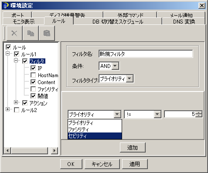This screenshot has width=208, height=173.
Task: Toggle the フィルタ checkbox in the tree
Action: 25,61
